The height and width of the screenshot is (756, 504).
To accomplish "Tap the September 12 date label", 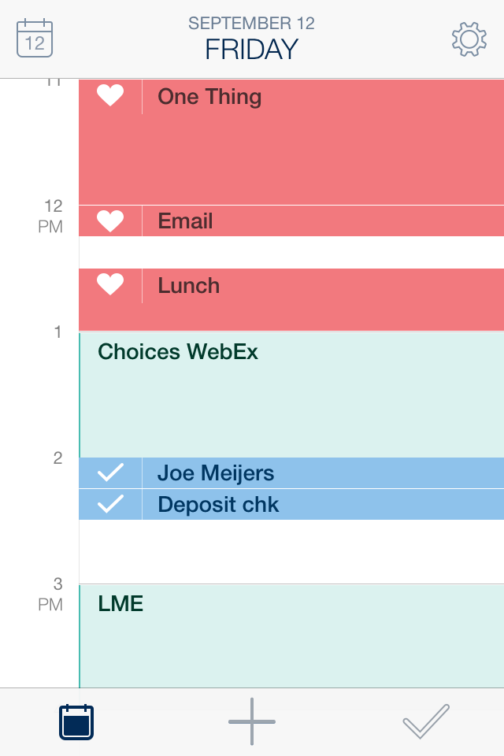I will click(251, 24).
